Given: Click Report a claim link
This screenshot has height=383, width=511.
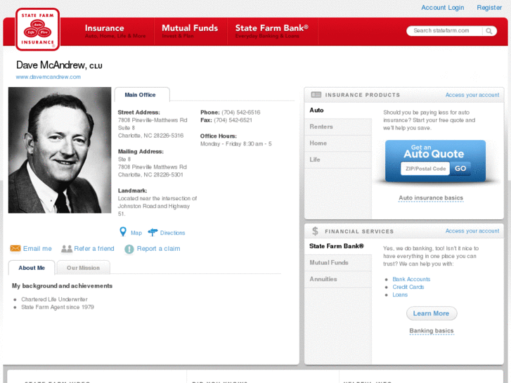Looking at the screenshot, I should (158, 248).
